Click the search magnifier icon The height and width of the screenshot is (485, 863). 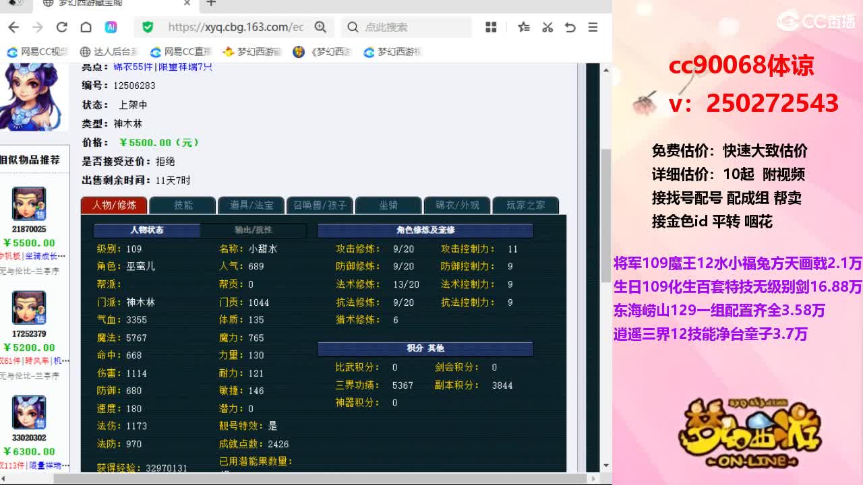[353, 27]
